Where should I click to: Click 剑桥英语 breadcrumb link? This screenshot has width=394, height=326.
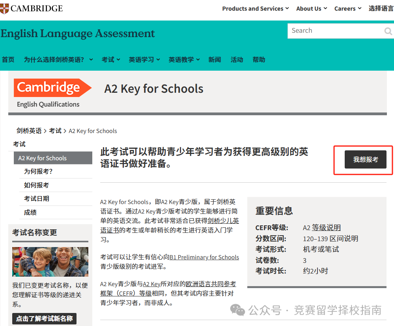[x=29, y=131]
